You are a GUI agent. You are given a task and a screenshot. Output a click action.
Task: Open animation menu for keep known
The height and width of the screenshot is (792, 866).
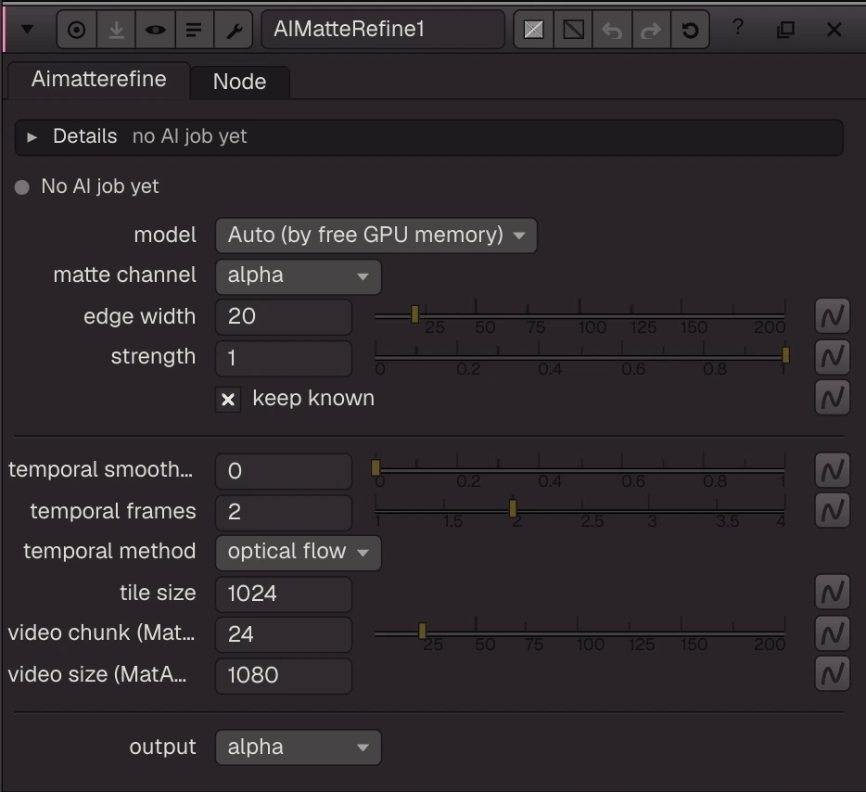click(833, 397)
